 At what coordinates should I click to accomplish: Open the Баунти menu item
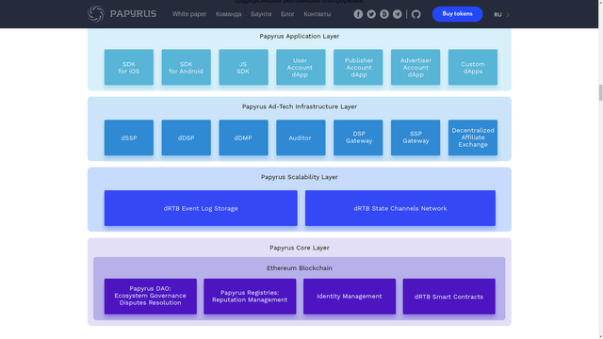[x=261, y=14]
